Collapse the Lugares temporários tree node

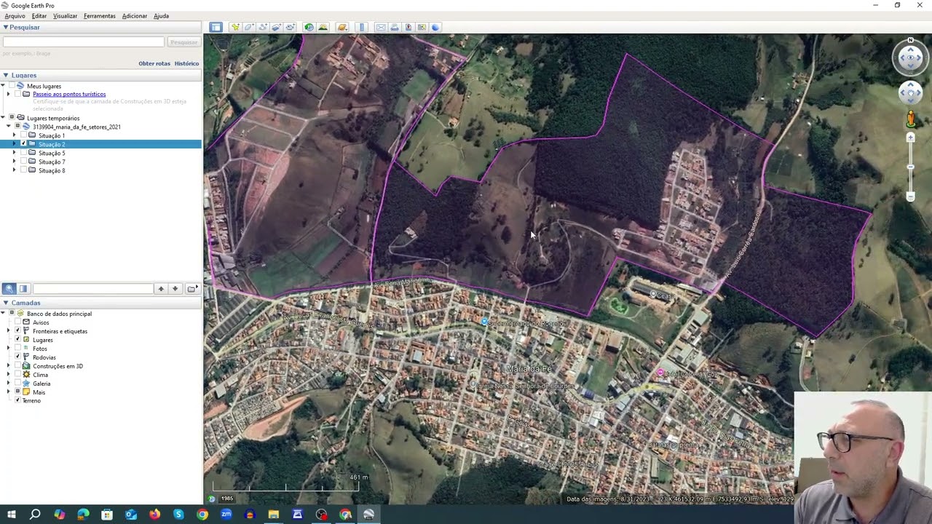(3, 118)
